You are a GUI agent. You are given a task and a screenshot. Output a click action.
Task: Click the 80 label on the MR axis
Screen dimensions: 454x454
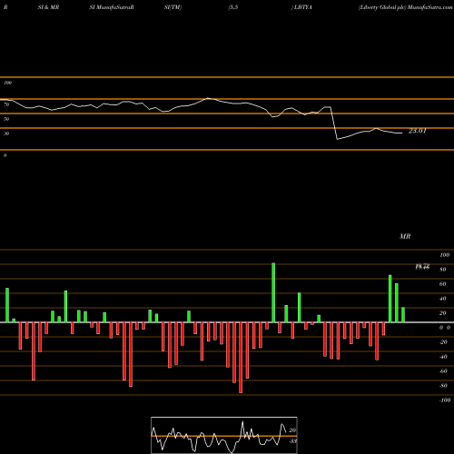click(x=442, y=270)
